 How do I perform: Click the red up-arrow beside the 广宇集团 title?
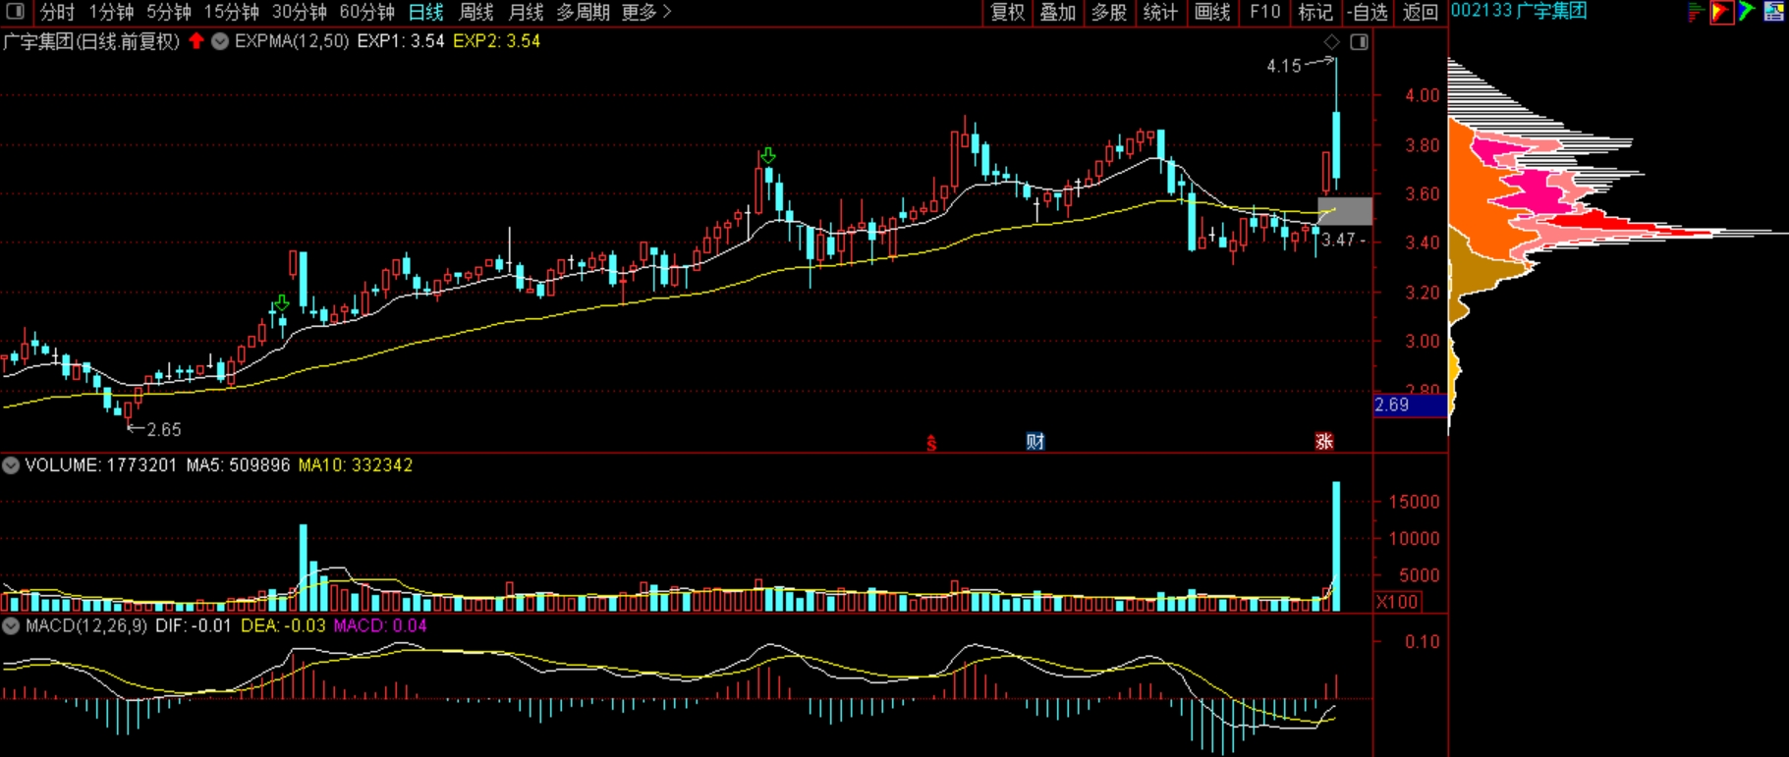(196, 41)
